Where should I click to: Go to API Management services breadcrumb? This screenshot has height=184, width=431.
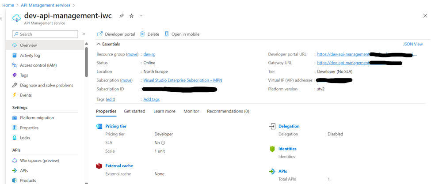coord(46,5)
